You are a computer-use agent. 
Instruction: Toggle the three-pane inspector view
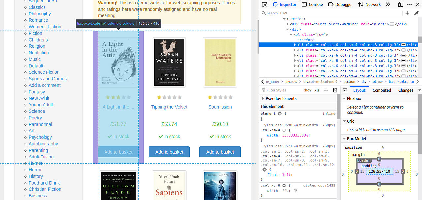(345, 90)
